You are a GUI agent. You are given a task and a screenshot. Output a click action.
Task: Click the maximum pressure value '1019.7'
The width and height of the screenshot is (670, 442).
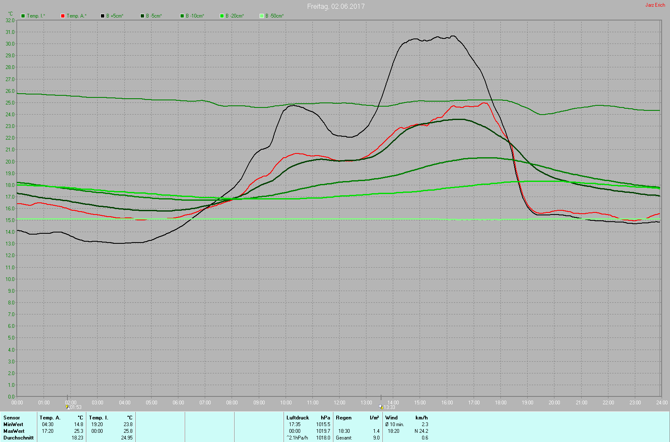[323, 431]
